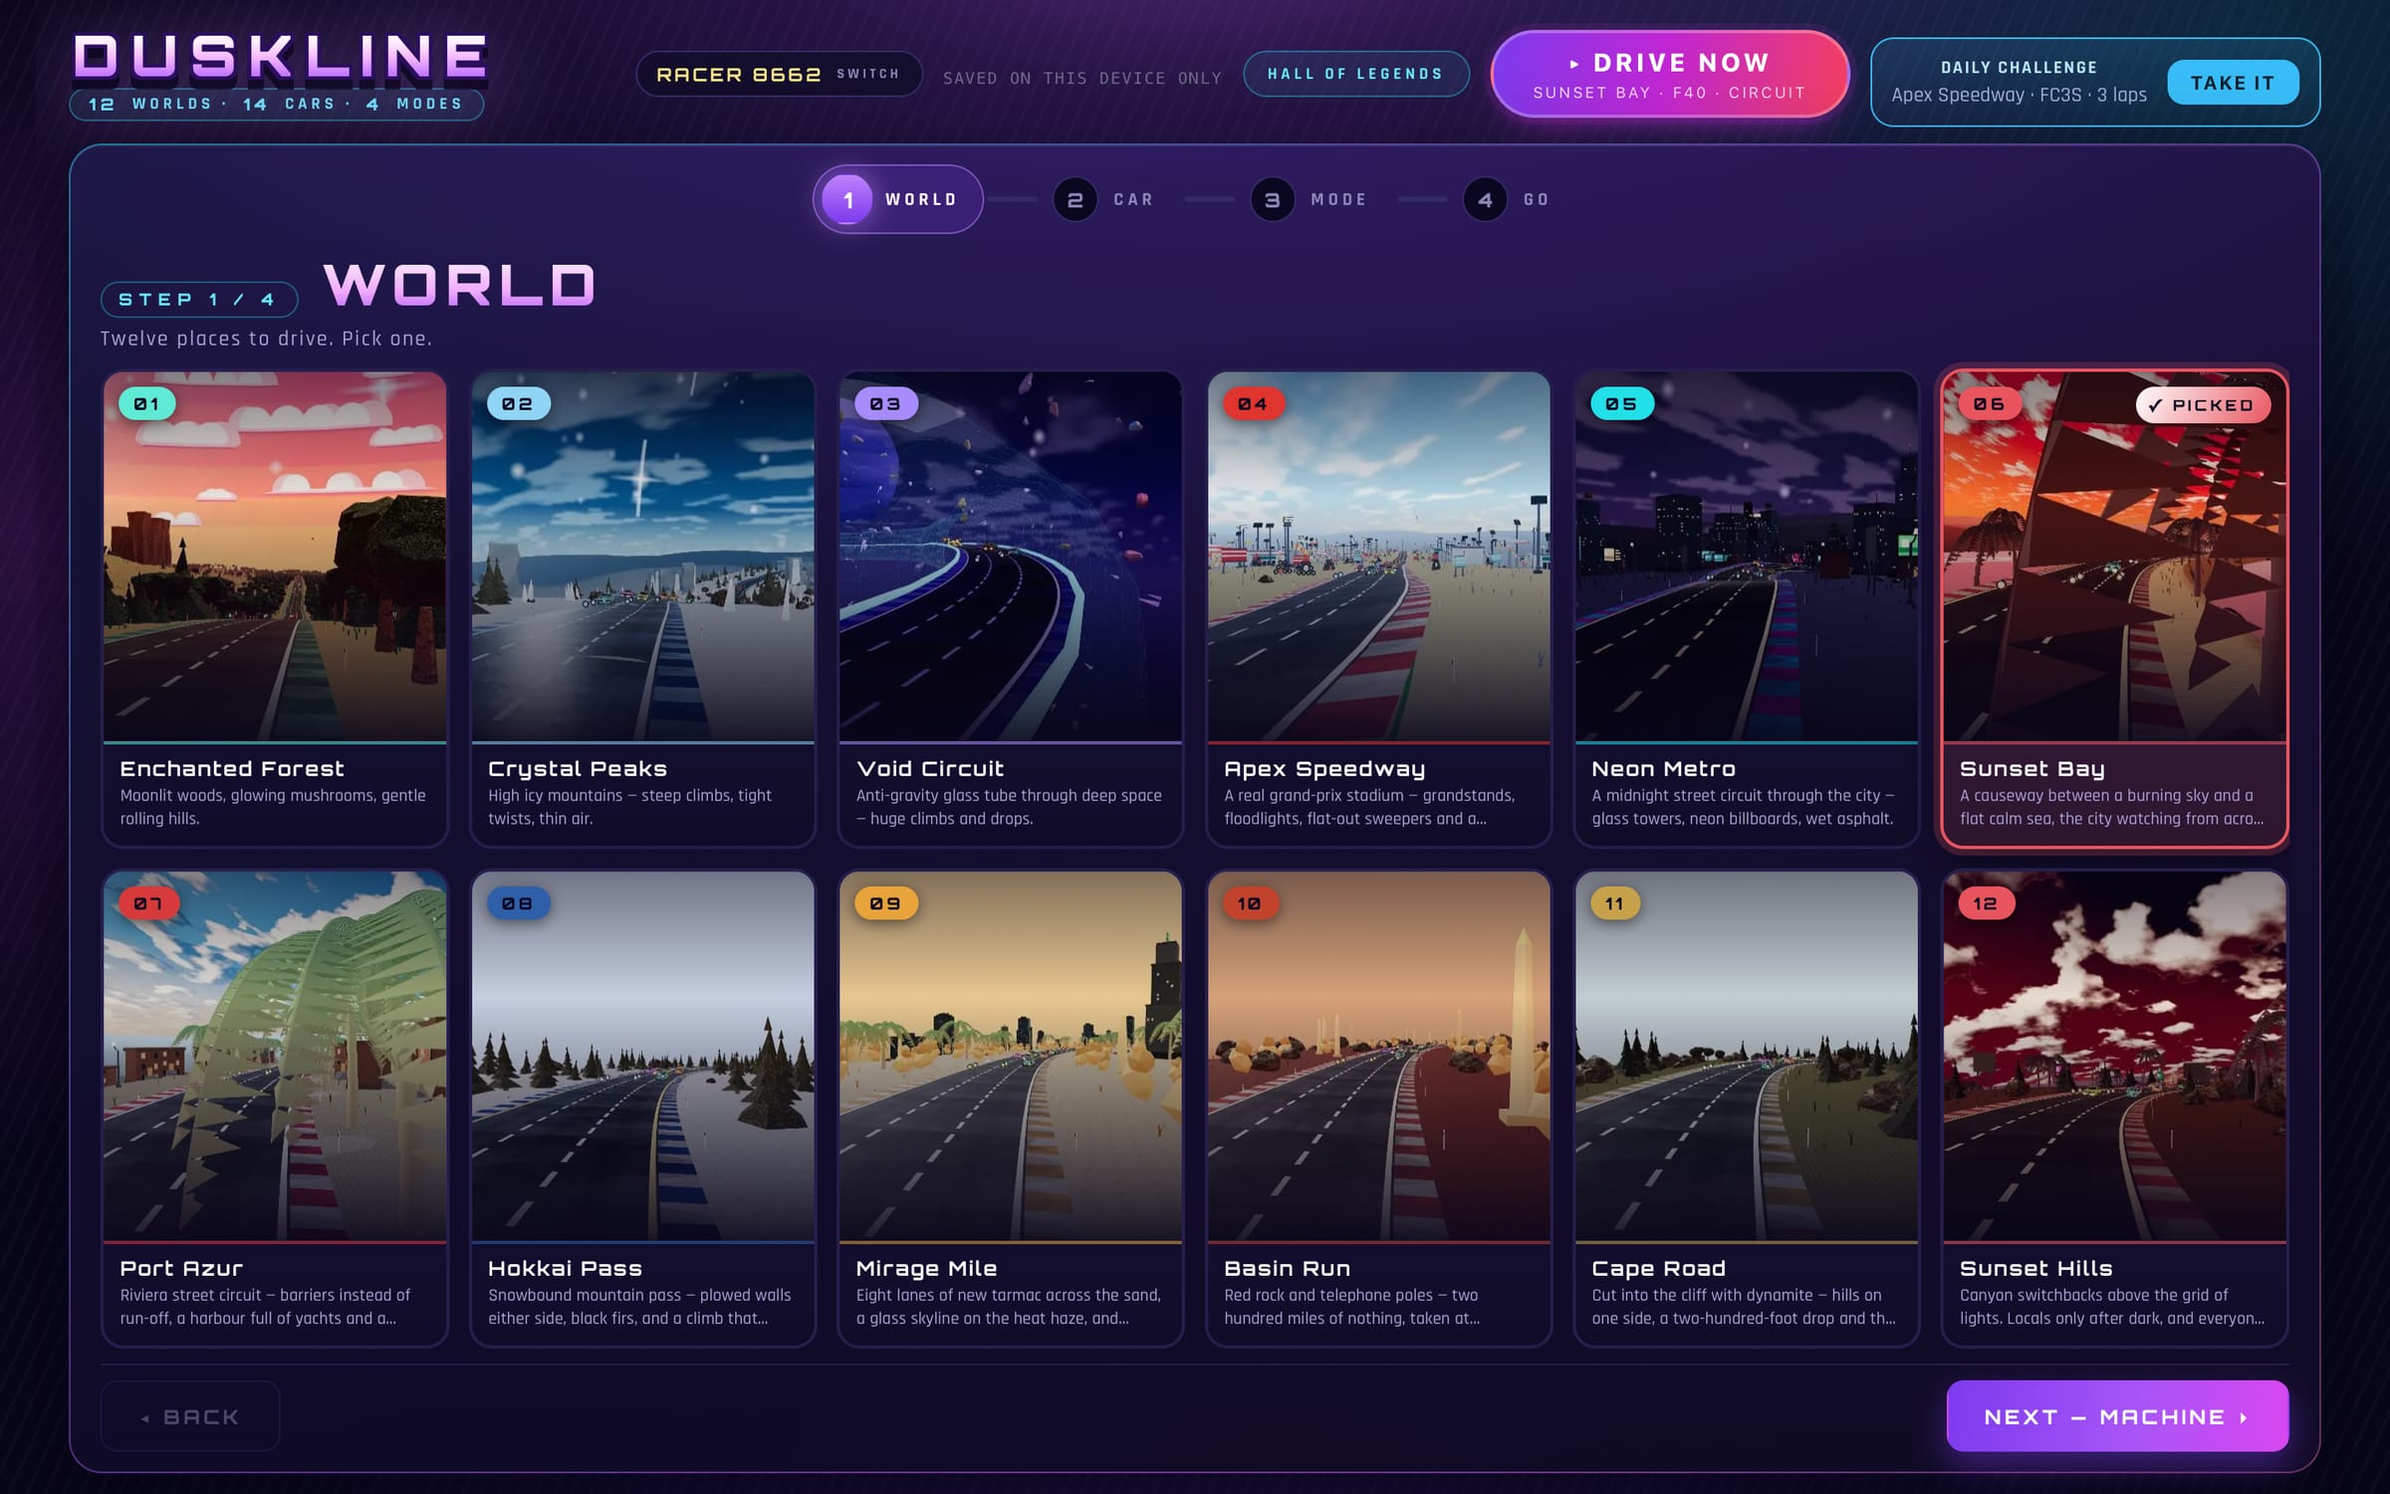Click the Back button
The height and width of the screenshot is (1494, 2390).
[190, 1416]
